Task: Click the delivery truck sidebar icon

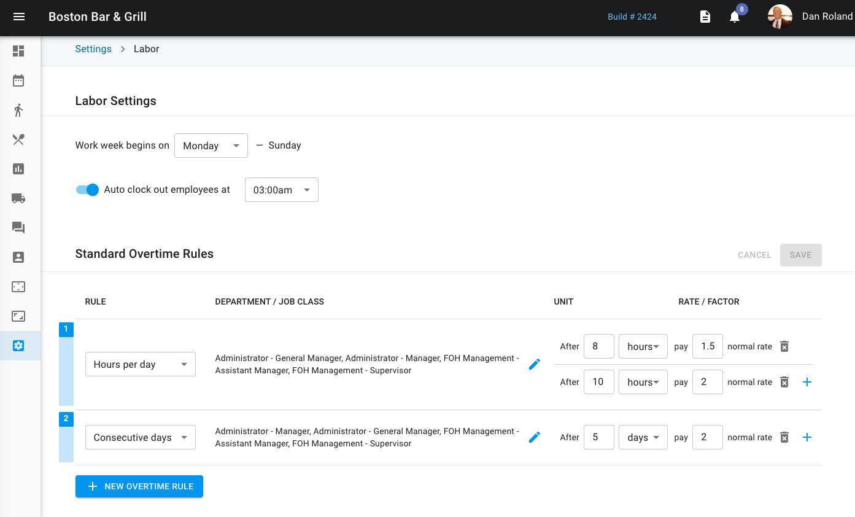Action: pos(18,198)
